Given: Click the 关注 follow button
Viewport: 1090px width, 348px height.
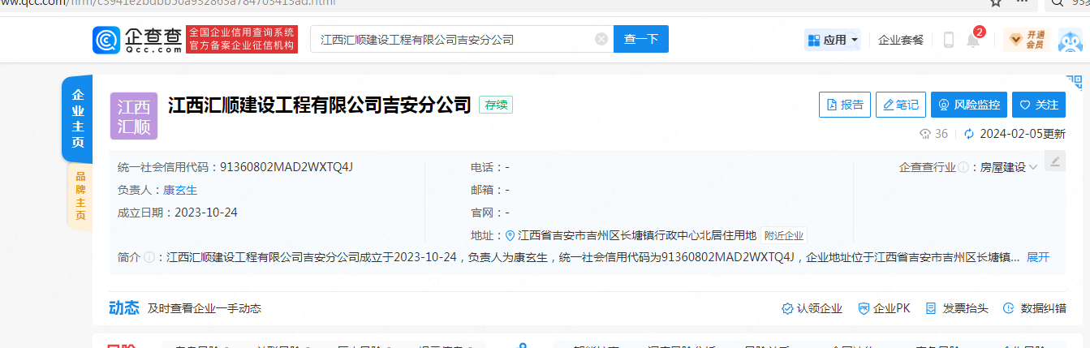Looking at the screenshot, I should point(1039,105).
